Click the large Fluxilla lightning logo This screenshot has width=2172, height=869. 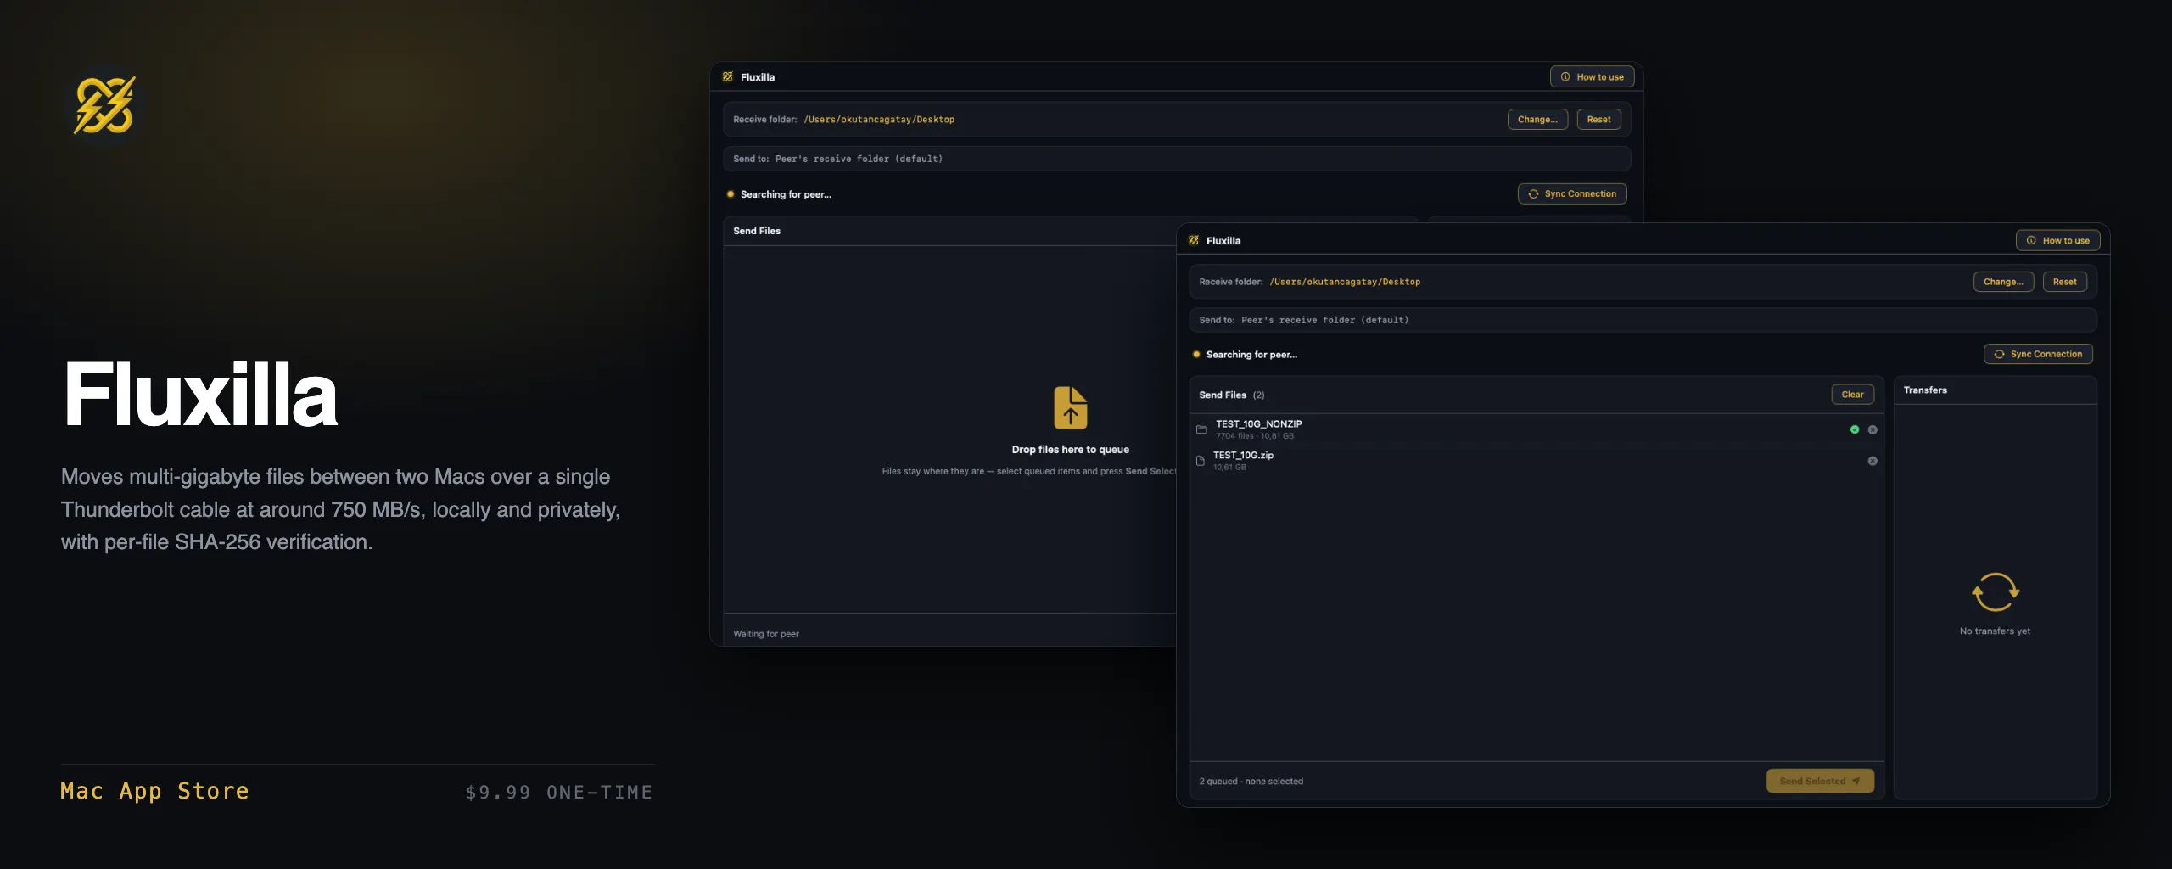coord(104,105)
